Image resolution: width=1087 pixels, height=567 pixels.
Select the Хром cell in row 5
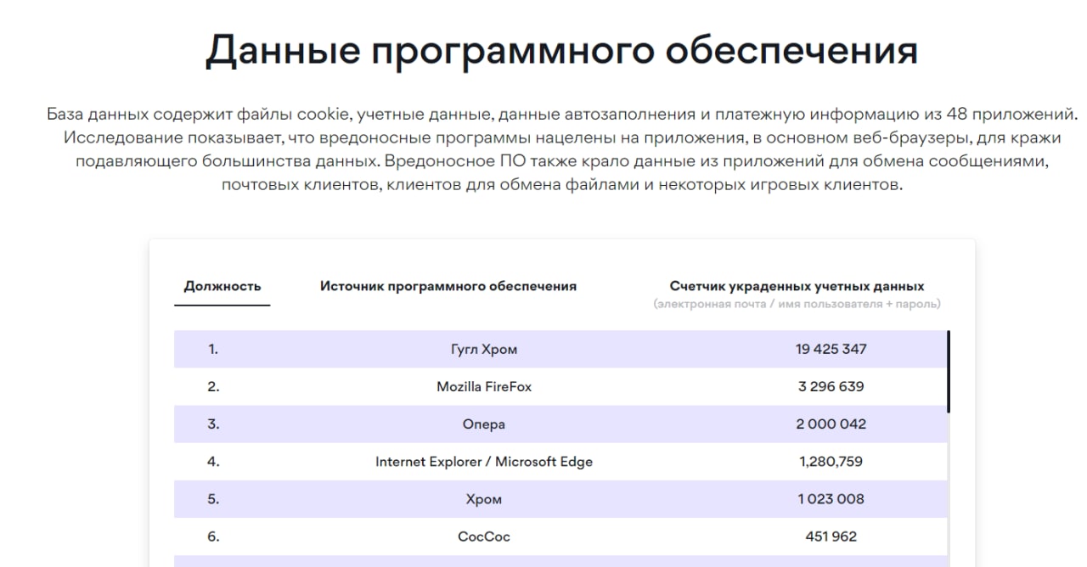(484, 499)
